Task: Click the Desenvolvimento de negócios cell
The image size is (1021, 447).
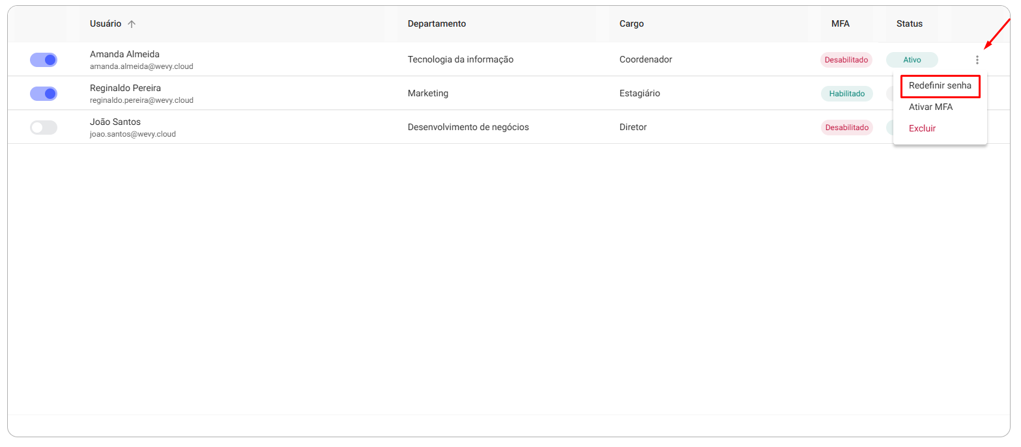Action: click(468, 128)
